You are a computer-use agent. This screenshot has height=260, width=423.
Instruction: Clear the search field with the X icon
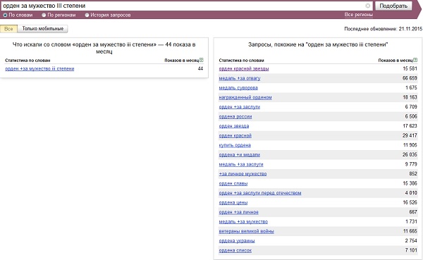368,6
